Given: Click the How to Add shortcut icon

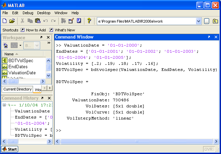Looking at the screenshot, I should coord(22,30).
